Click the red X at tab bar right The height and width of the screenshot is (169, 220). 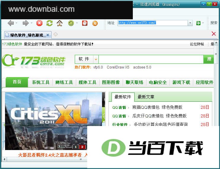coord(214,34)
